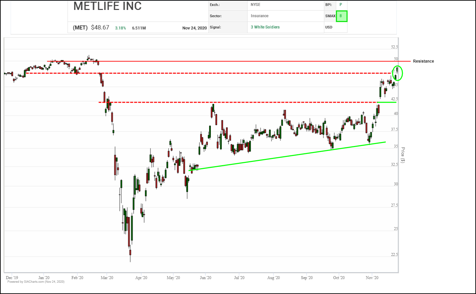This screenshot has height=294, width=476.
Task: Click the (MET) ticker symbol
Action: click(x=80, y=28)
